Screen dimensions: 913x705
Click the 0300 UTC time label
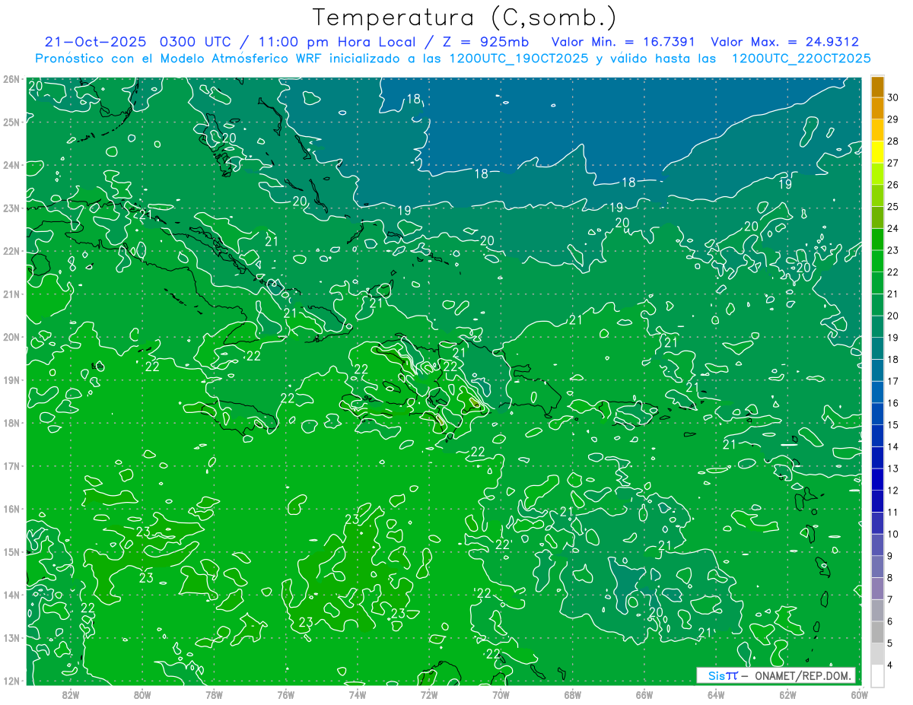[x=196, y=42]
